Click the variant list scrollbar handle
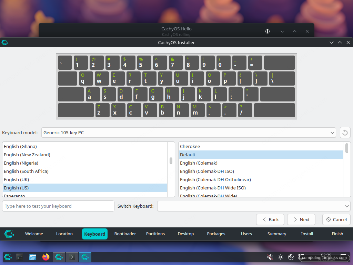The width and height of the screenshot is (353, 265). (x=347, y=148)
